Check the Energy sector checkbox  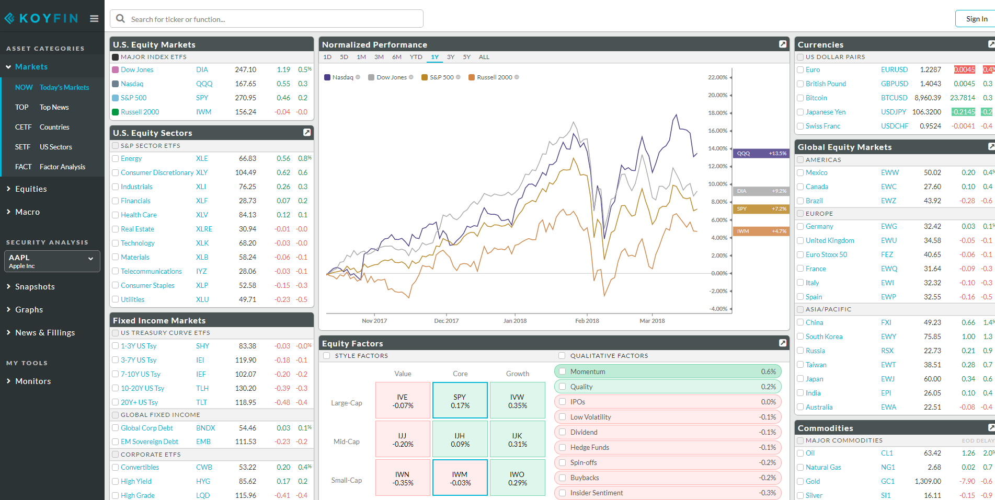coord(116,158)
